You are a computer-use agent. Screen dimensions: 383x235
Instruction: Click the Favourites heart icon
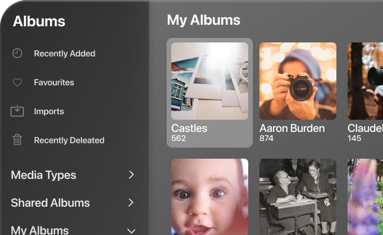[17, 82]
